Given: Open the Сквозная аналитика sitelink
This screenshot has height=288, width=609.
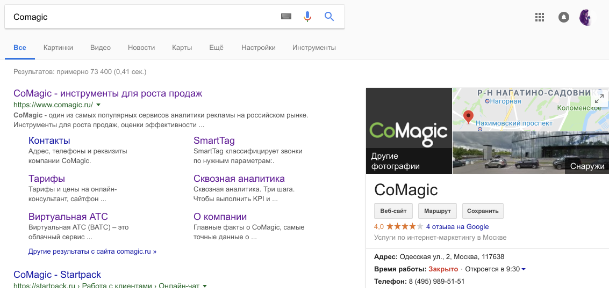Looking at the screenshot, I should click(239, 178).
